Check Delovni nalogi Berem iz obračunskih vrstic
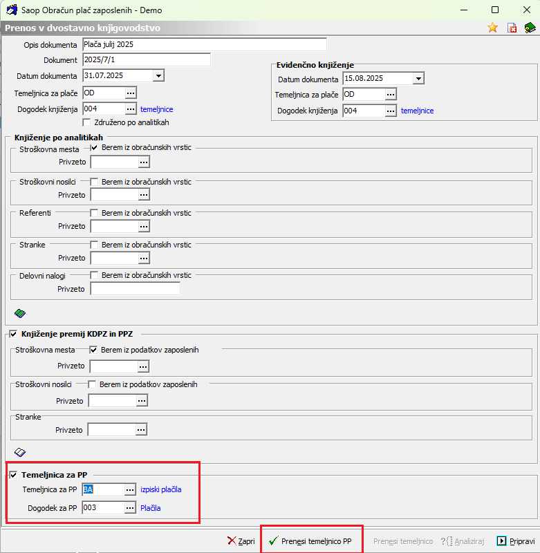This screenshot has height=553, width=540. point(94,275)
